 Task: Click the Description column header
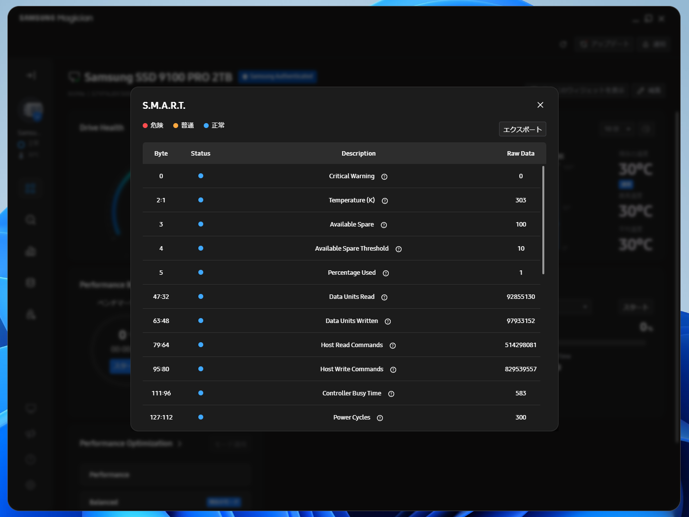359,154
